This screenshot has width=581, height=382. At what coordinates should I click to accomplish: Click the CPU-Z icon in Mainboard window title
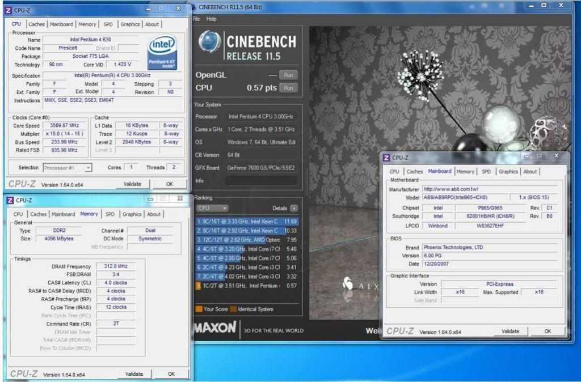click(x=386, y=158)
